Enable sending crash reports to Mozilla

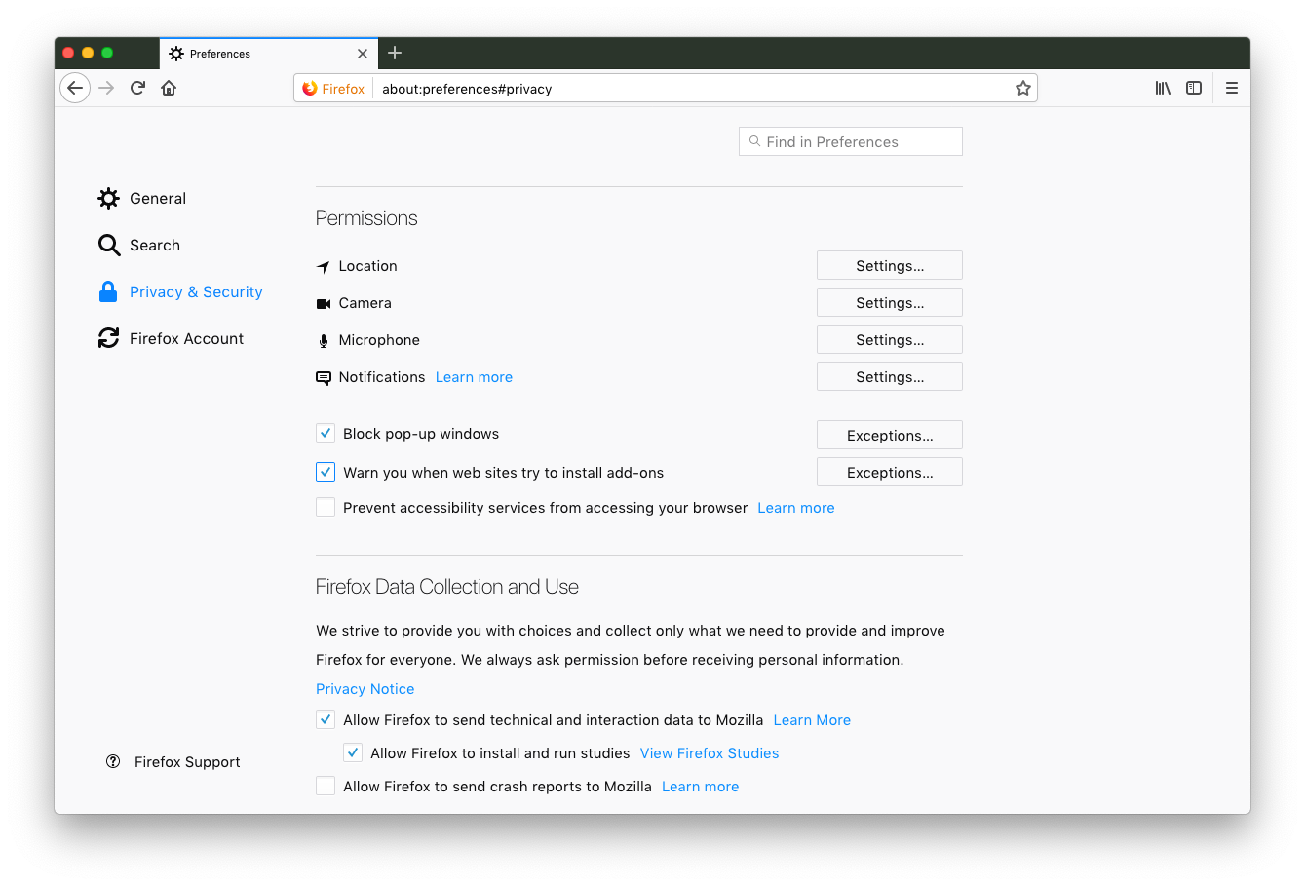[x=326, y=787]
